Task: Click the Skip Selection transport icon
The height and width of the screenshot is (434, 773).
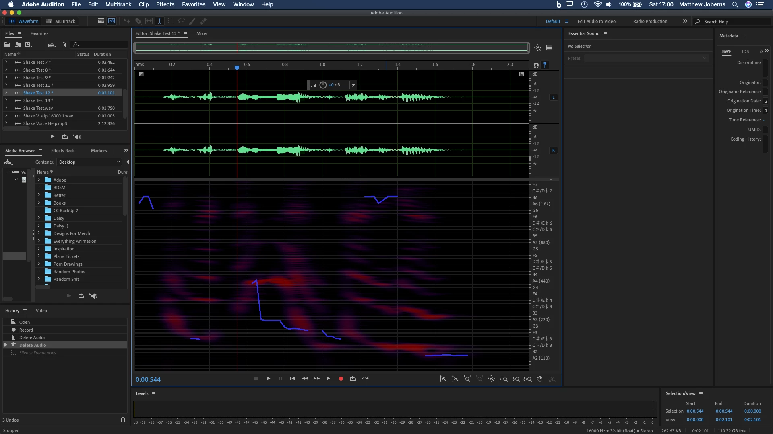Action: [x=365, y=379]
